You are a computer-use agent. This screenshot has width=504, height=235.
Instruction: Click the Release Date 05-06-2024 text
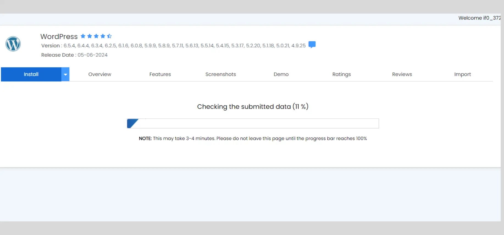(74, 55)
